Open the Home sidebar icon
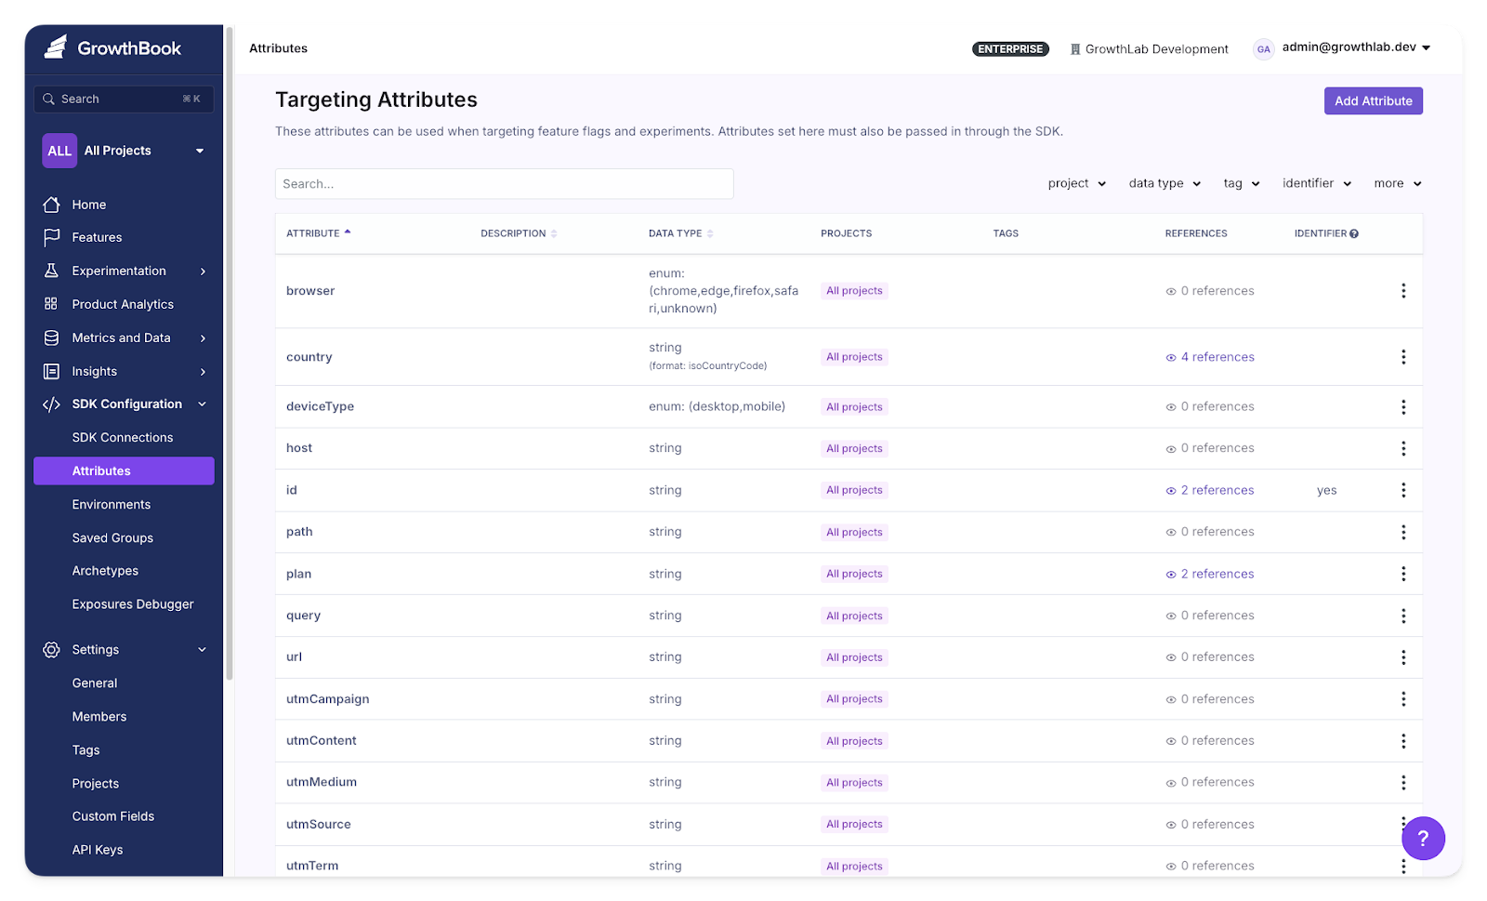Screen dimensions: 1487x901 pos(52,205)
